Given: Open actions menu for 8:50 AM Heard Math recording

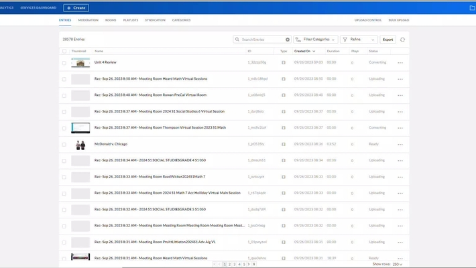Looking at the screenshot, I should coord(400,79).
